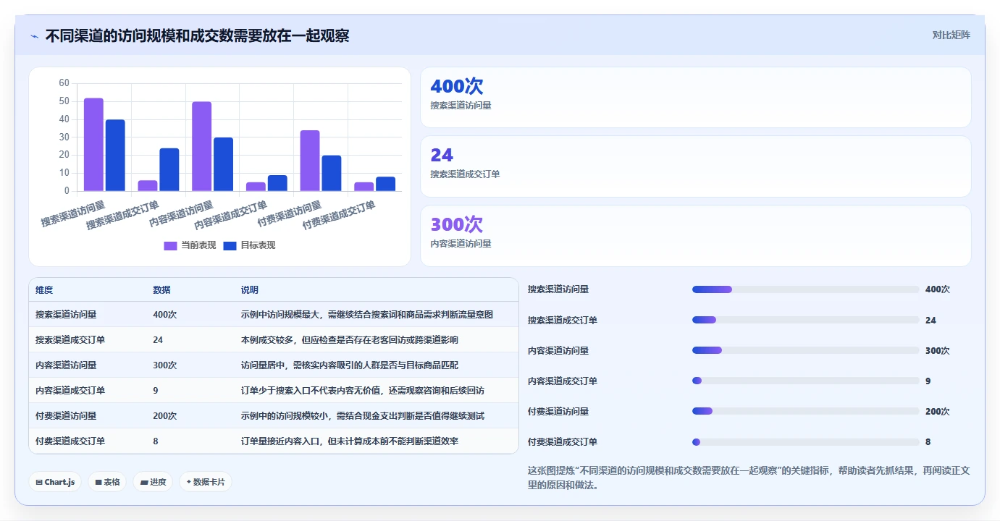
Task: Select the blue 内容渠道访问量 bar in the chart
Action: click(224, 164)
